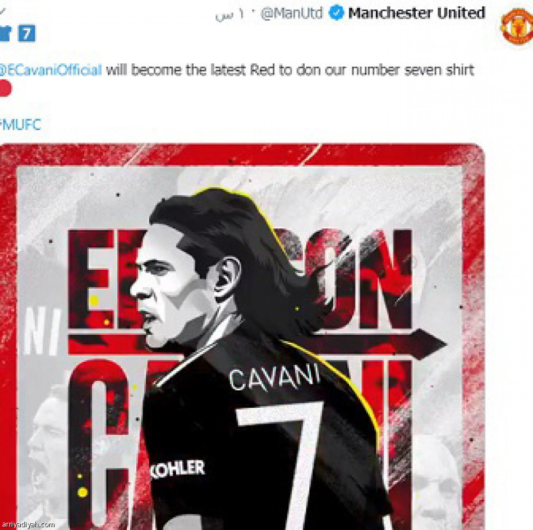Expand the tweet options chevron

[2, 11]
